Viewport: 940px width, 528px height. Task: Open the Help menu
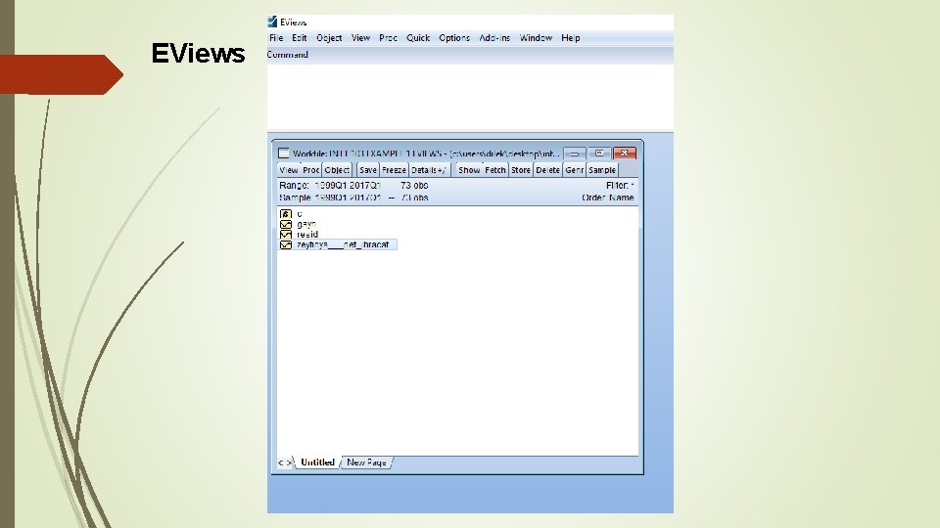point(570,38)
